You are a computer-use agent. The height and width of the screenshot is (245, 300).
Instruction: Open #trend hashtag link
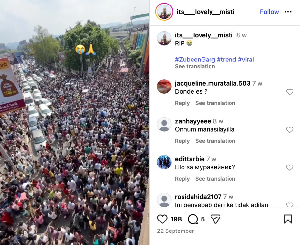[226, 60]
